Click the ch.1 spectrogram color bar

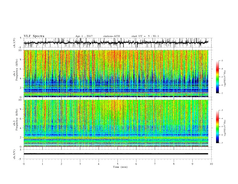(x=217, y=77)
